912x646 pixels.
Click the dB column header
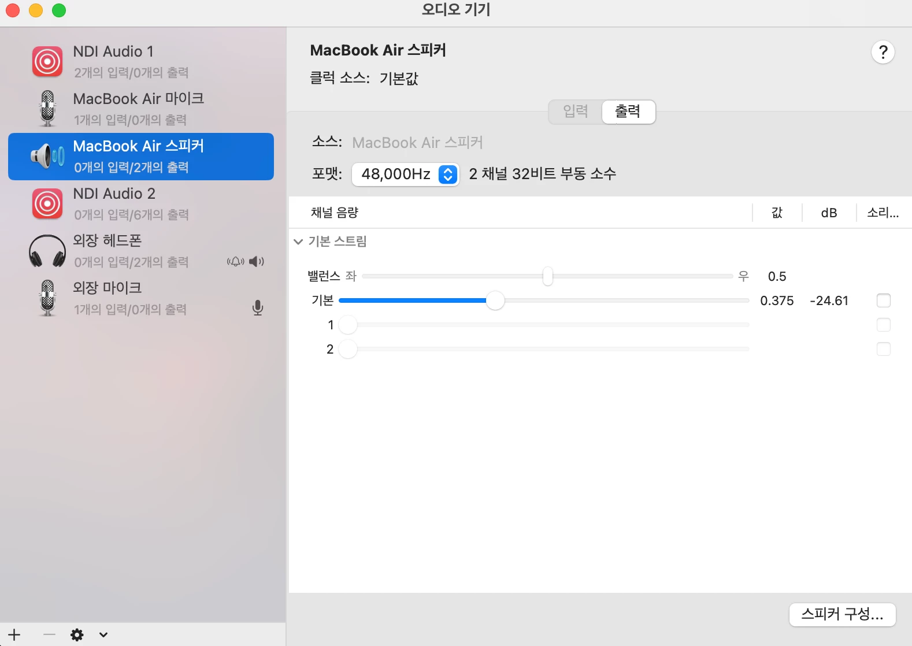[829, 213]
